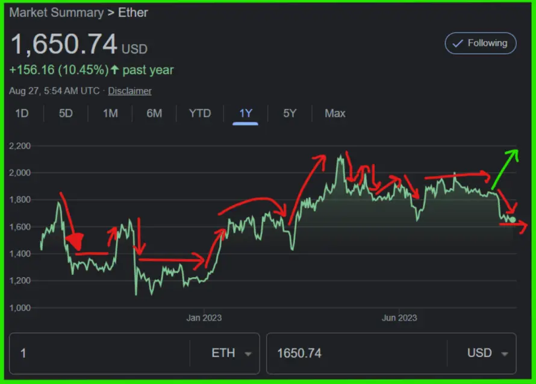
Task: Click the 1,400 y-axis label
Action: pos(20,254)
